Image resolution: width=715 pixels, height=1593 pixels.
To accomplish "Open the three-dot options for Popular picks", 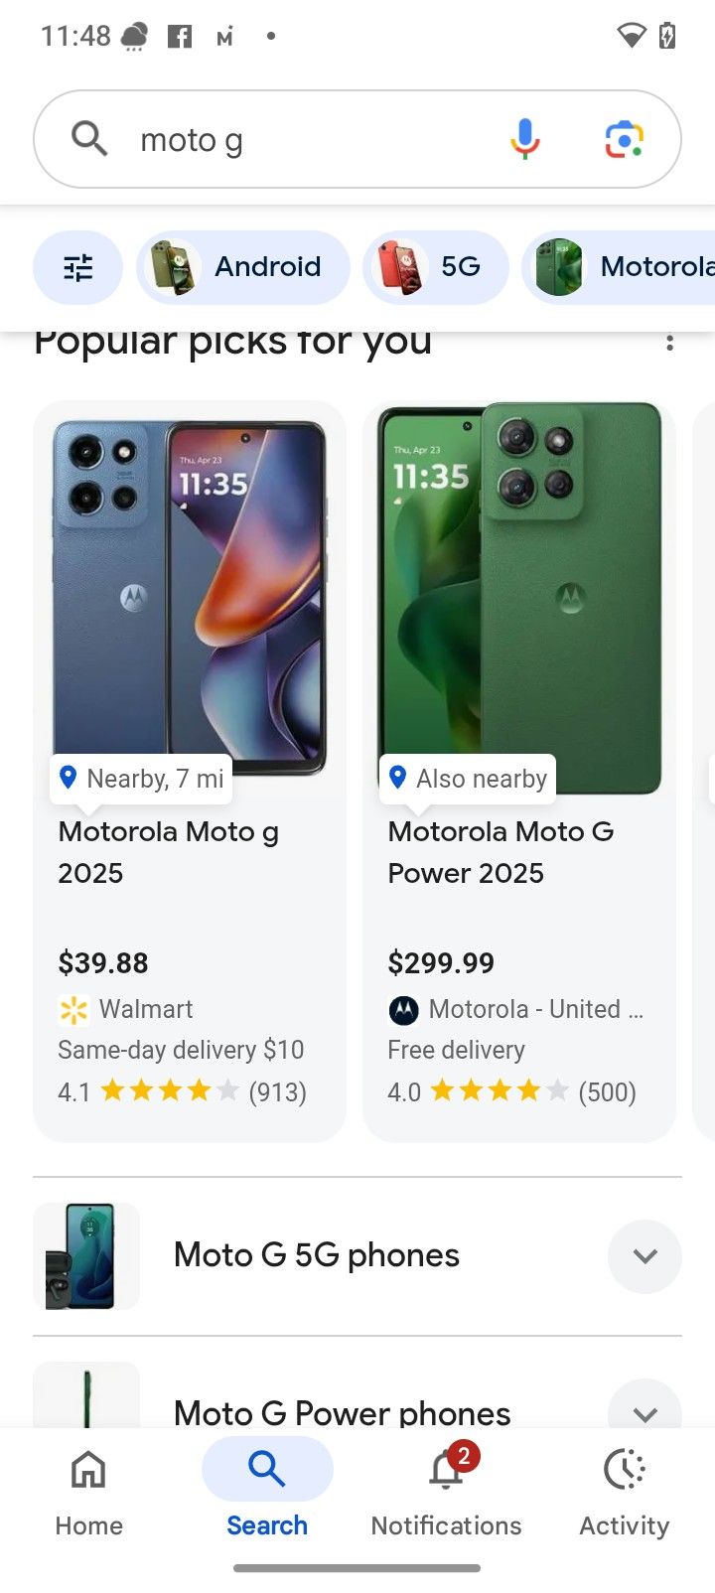I will [670, 343].
